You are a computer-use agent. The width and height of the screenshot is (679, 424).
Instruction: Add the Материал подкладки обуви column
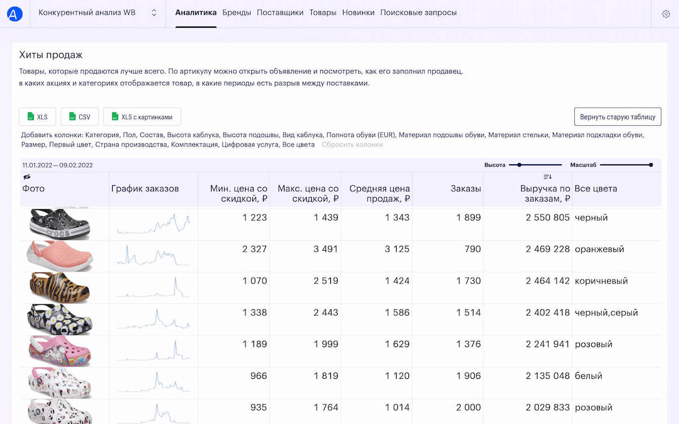point(598,135)
